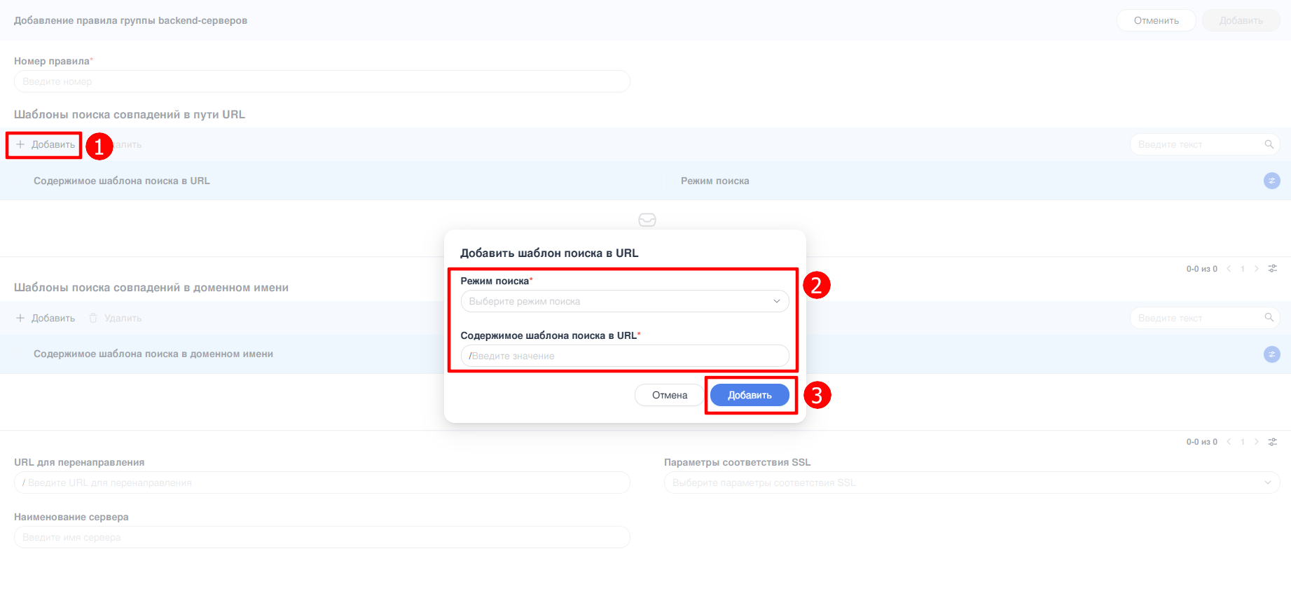Go to next page in domain name table pagination
This screenshot has width=1291, height=605.
pos(1257,442)
